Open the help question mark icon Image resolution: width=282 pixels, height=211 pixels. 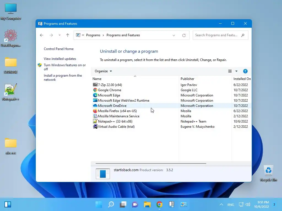[245, 71]
